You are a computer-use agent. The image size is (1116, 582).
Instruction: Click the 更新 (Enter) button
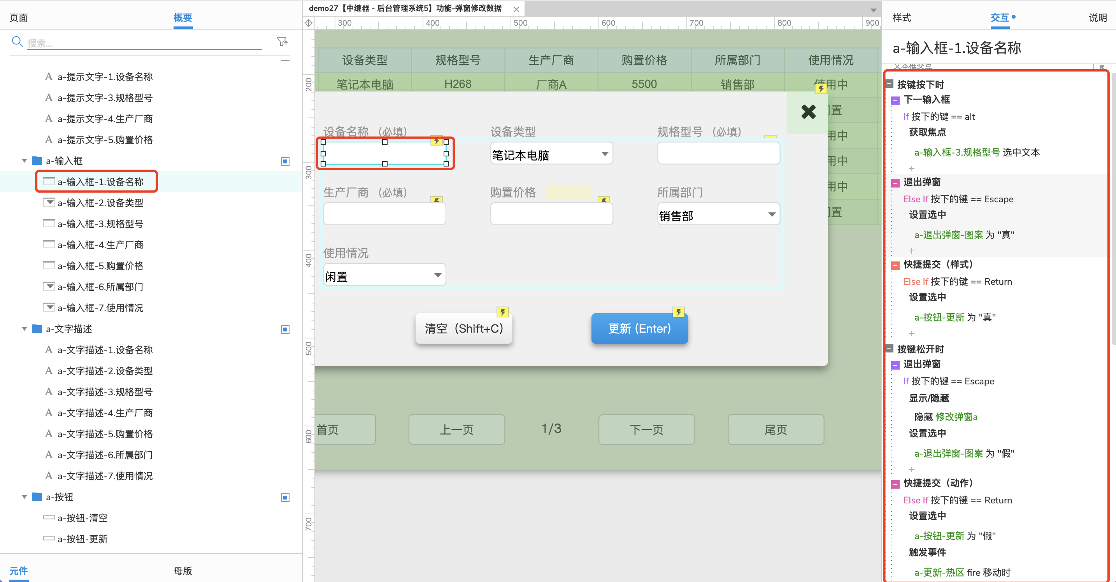[x=639, y=328]
